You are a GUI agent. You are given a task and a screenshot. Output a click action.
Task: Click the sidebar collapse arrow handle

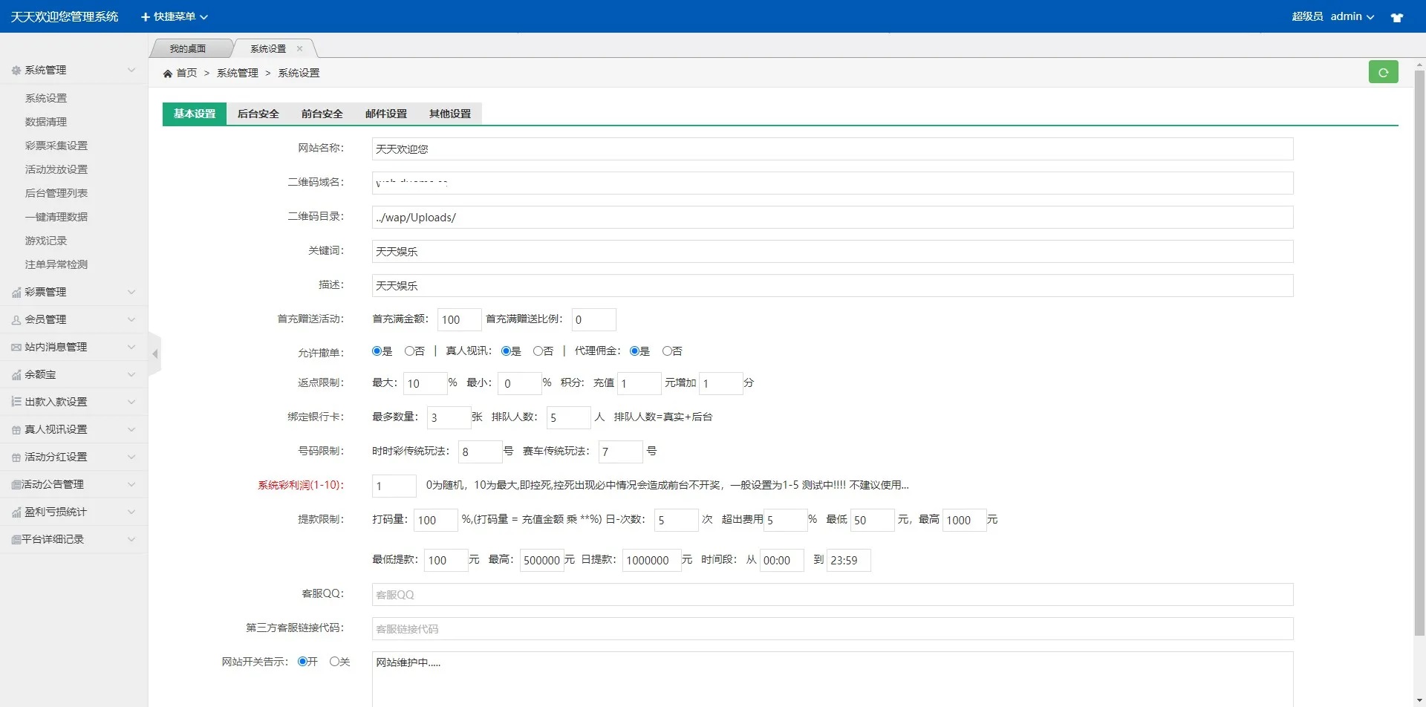pyautogui.click(x=154, y=354)
